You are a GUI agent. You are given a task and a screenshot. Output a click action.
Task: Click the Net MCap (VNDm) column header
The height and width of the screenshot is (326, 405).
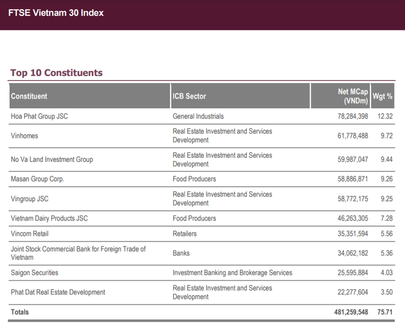tap(353, 96)
